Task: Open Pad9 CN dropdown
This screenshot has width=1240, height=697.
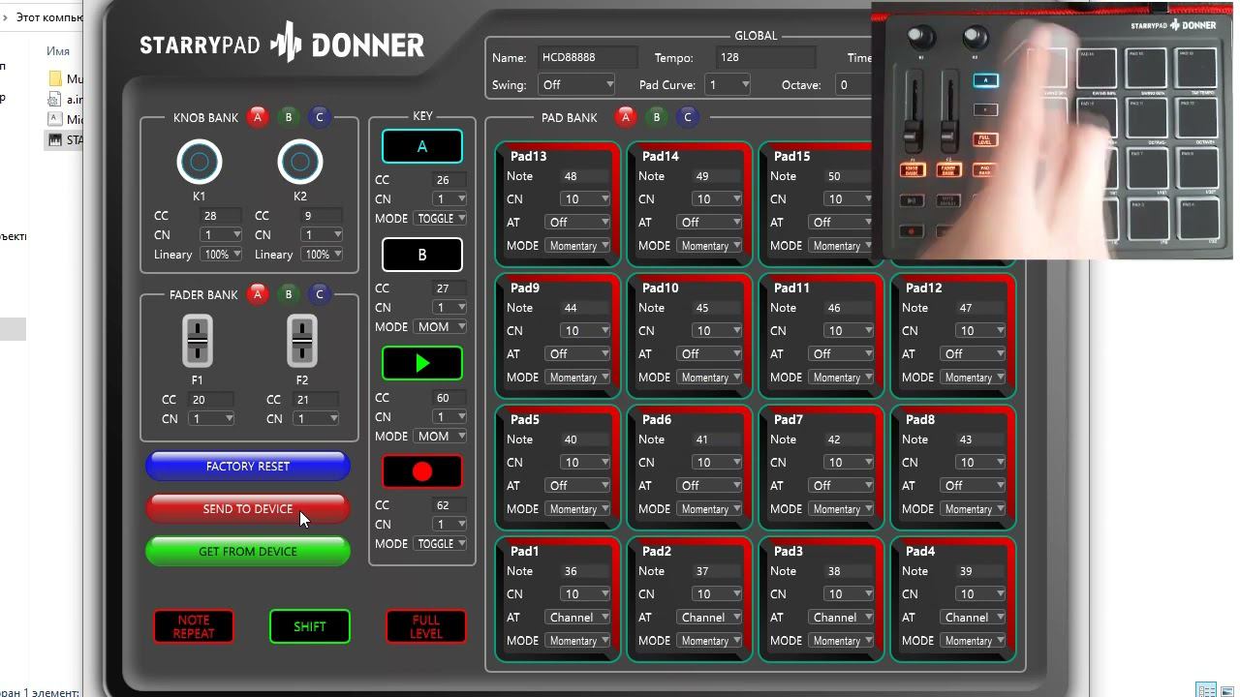Action: 585,331
